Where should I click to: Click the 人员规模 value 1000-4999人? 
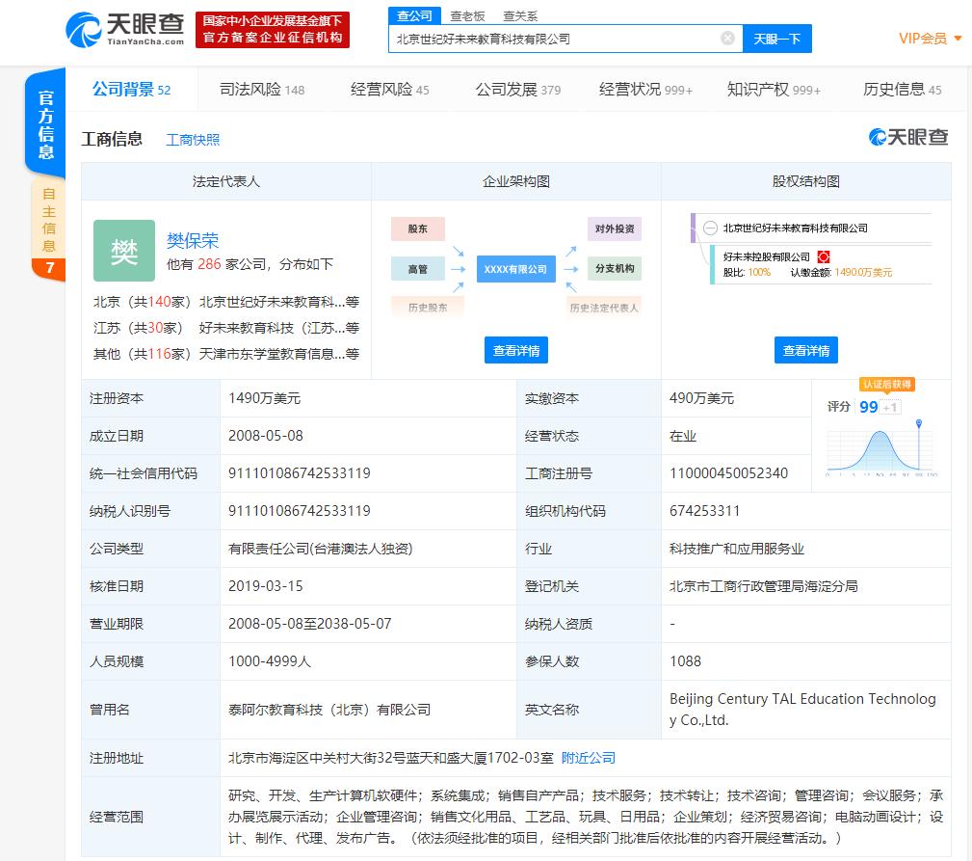pos(270,661)
